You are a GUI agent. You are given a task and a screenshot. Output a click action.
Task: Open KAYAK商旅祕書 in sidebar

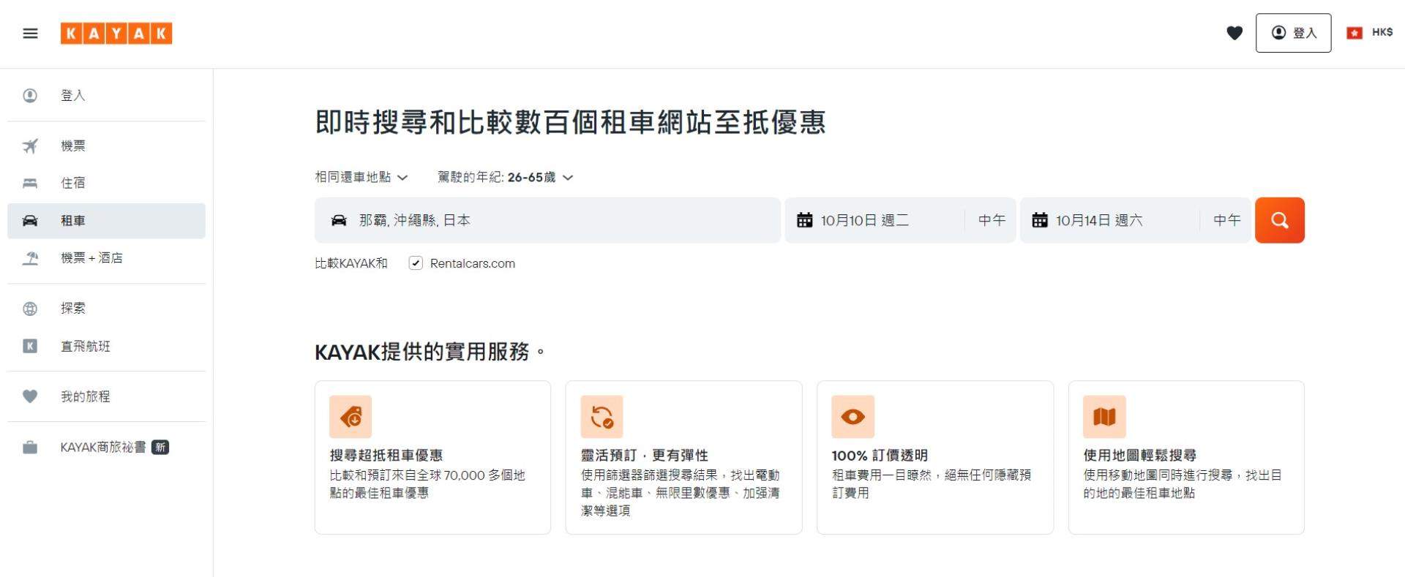pyautogui.click(x=106, y=448)
